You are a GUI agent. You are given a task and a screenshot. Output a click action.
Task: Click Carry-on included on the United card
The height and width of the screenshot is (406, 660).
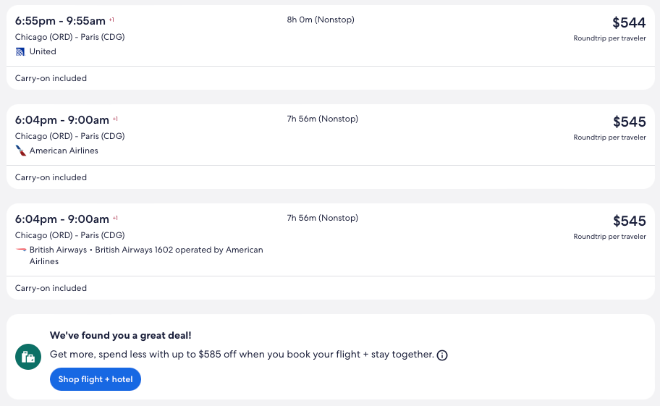click(51, 78)
